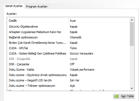Click the Özellik column header
This screenshot has width=140, height=101.
pos(38,21)
